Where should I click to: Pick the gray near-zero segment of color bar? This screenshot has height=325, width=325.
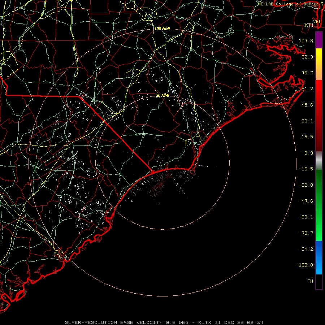319,160
